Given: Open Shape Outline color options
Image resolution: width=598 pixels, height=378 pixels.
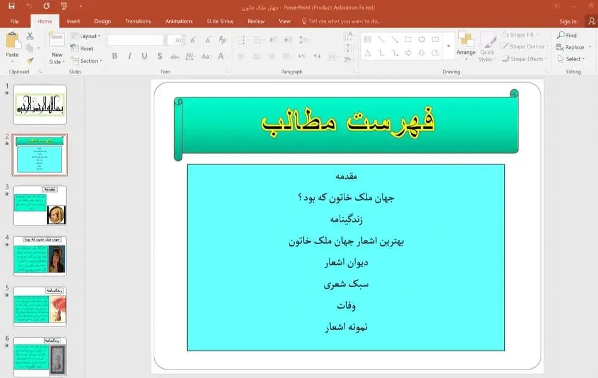Looking at the screenshot, I should [525, 47].
